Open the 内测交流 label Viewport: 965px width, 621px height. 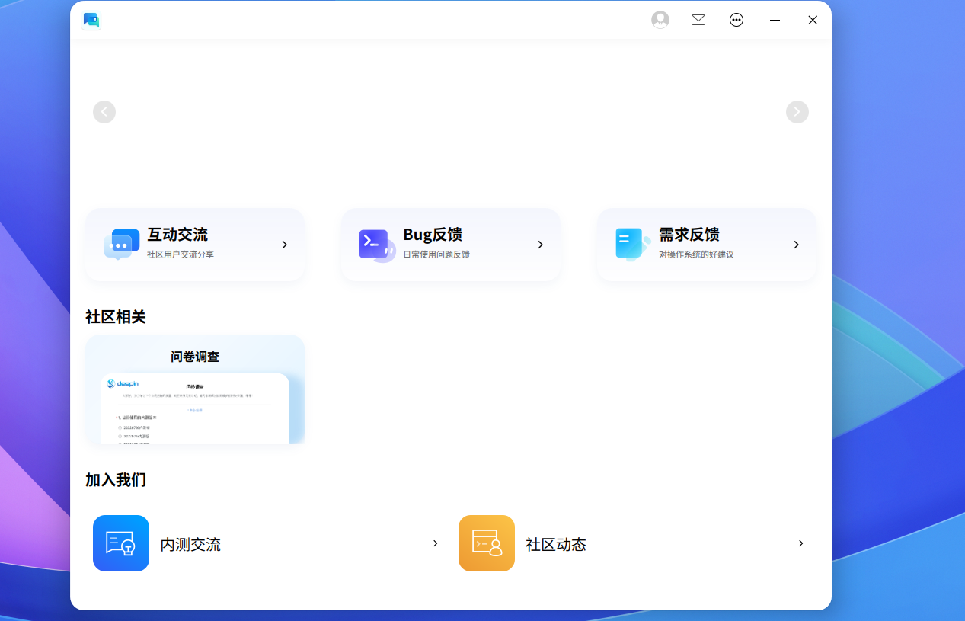190,545
